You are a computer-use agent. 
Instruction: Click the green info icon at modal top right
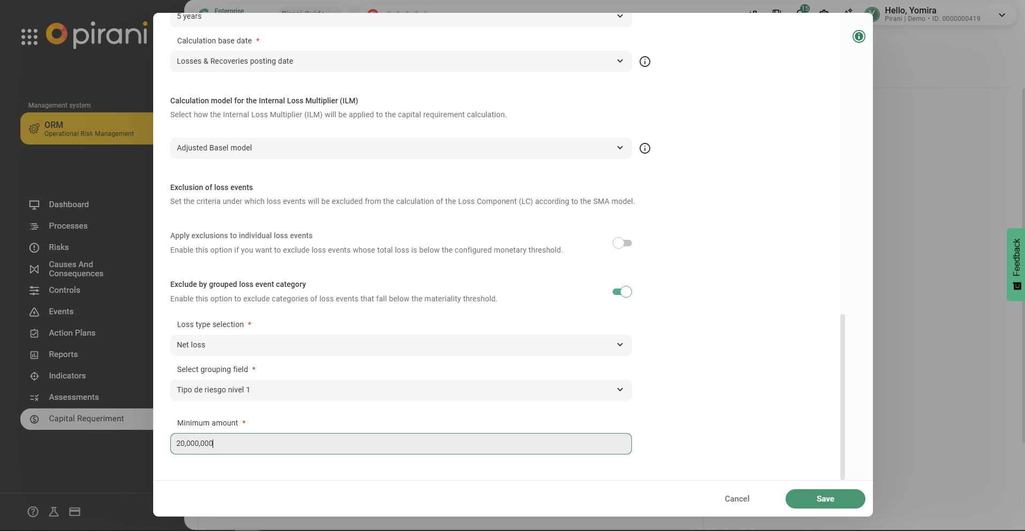858,36
